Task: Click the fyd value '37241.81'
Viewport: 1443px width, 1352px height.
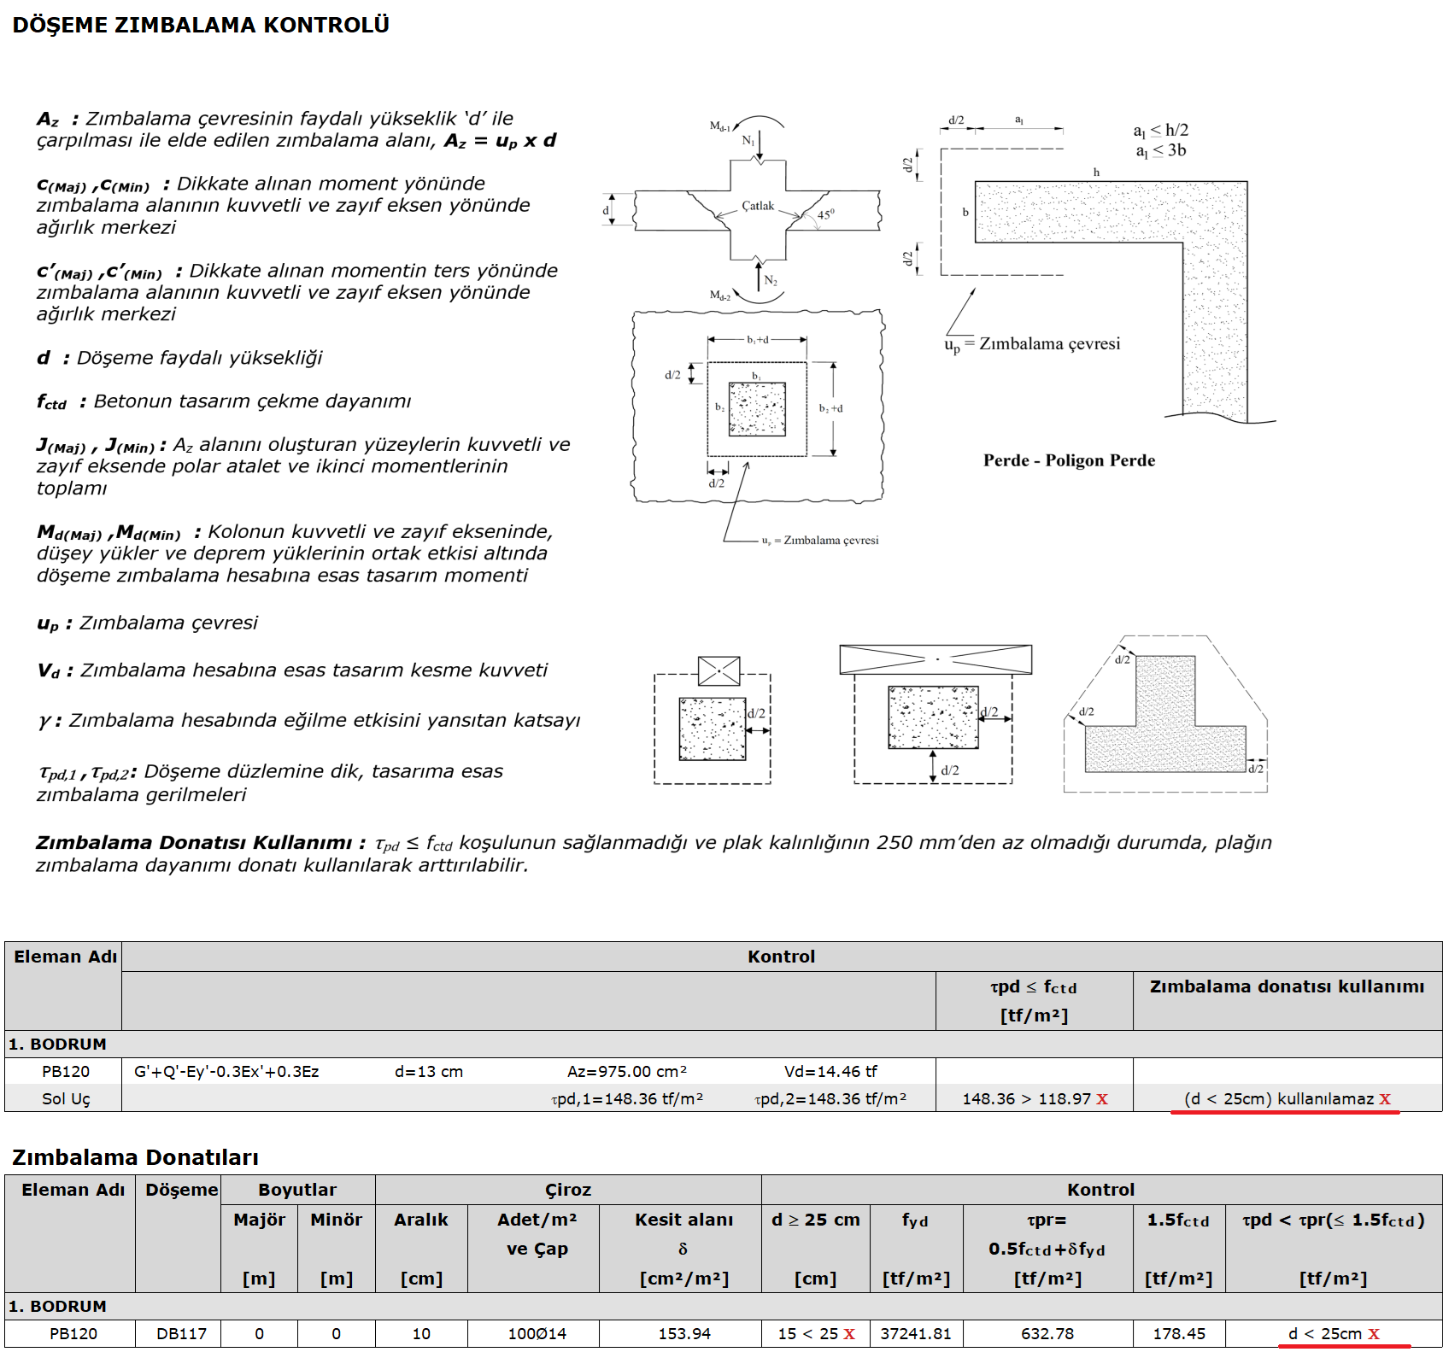Action: tap(915, 1333)
